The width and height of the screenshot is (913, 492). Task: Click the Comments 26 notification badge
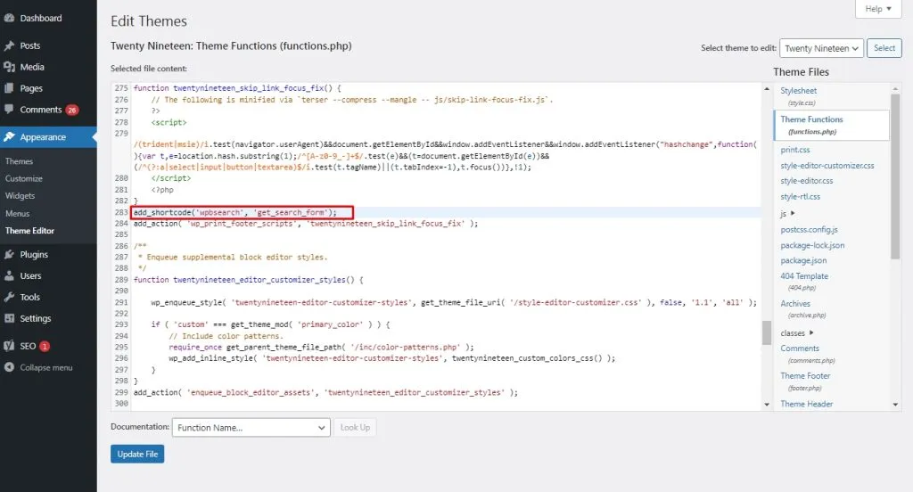click(x=72, y=110)
